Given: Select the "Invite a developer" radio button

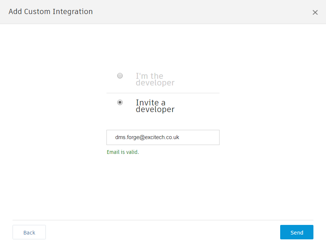Looking at the screenshot, I should 120,102.
